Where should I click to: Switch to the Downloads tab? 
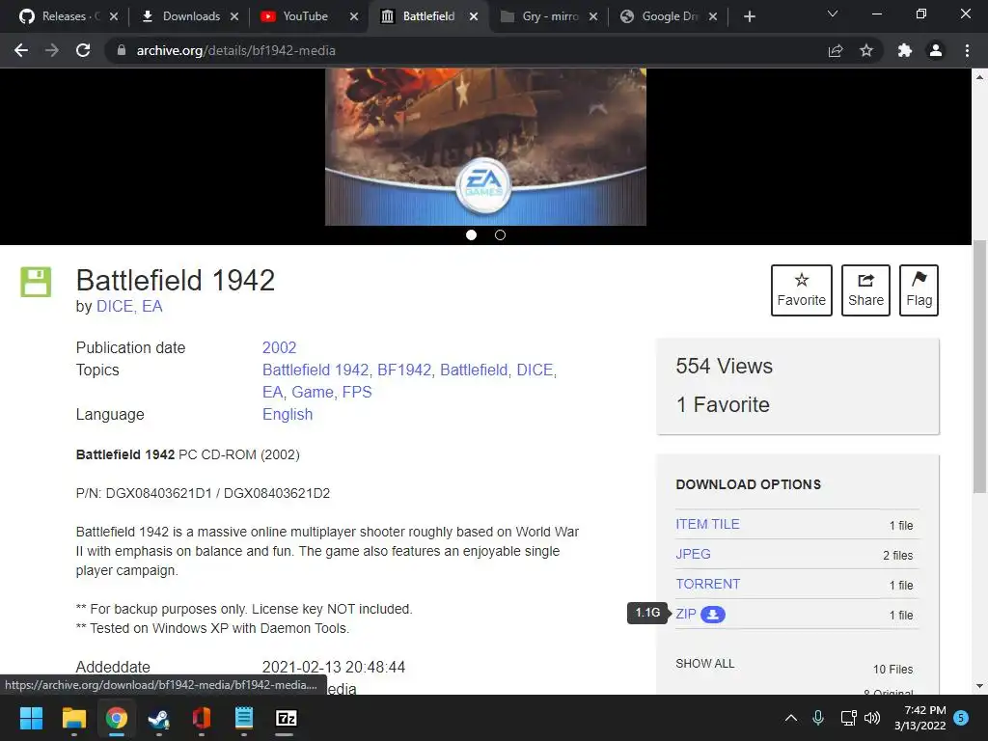(x=189, y=16)
